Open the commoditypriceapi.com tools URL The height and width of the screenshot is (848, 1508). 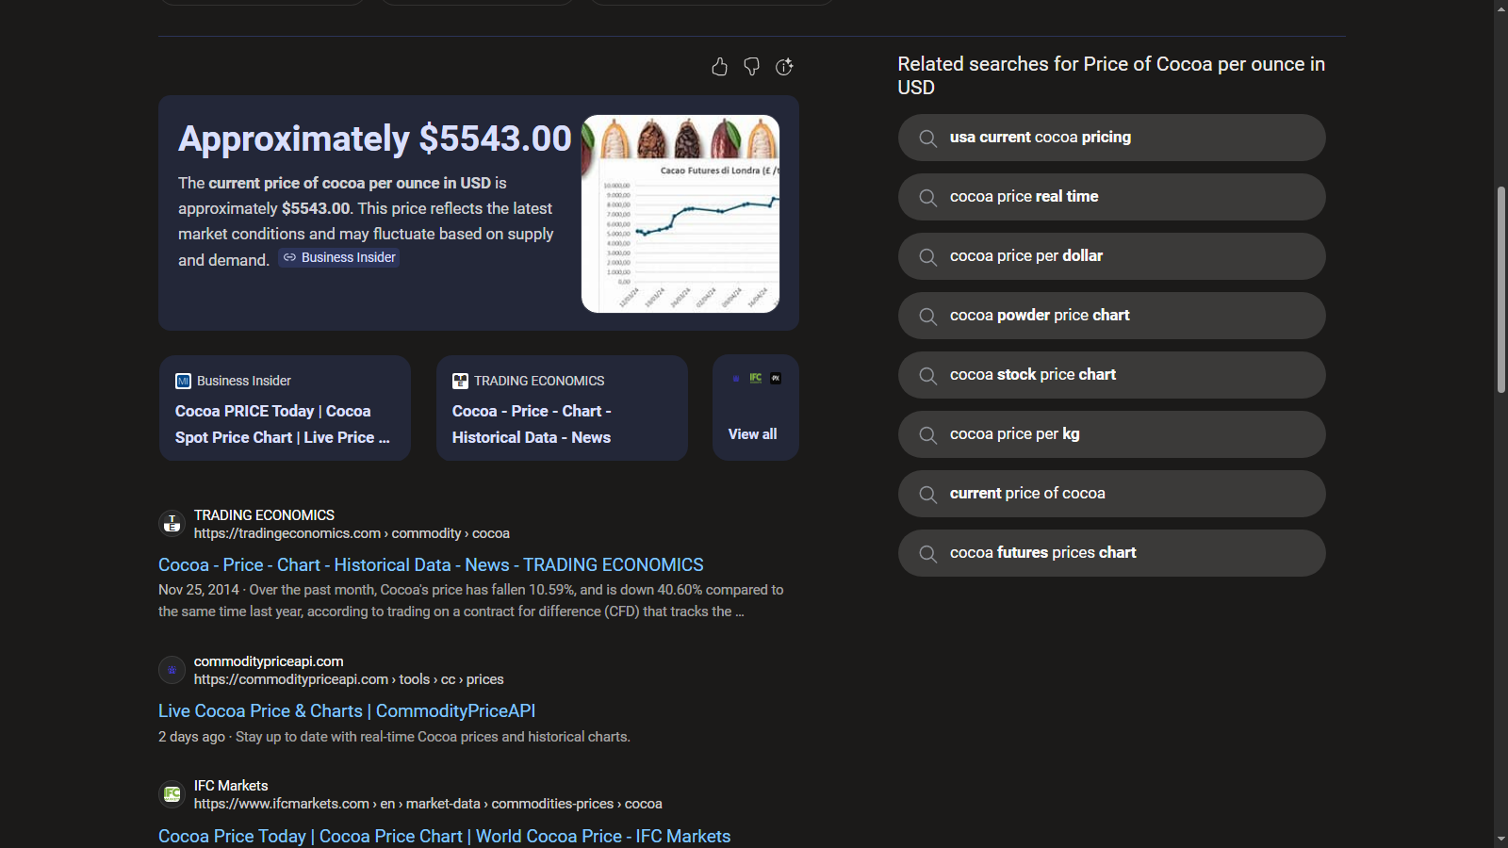[x=349, y=679]
